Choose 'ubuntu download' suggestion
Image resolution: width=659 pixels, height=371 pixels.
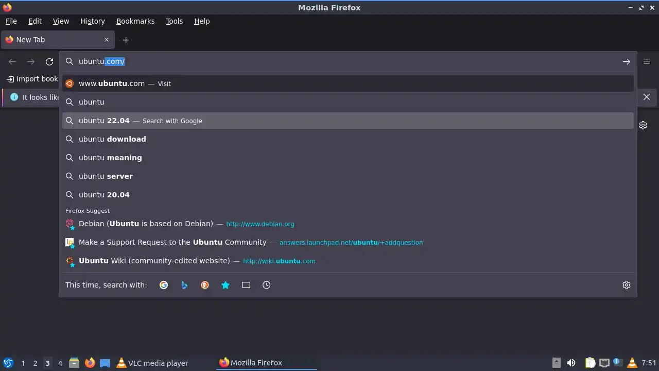pos(348,139)
